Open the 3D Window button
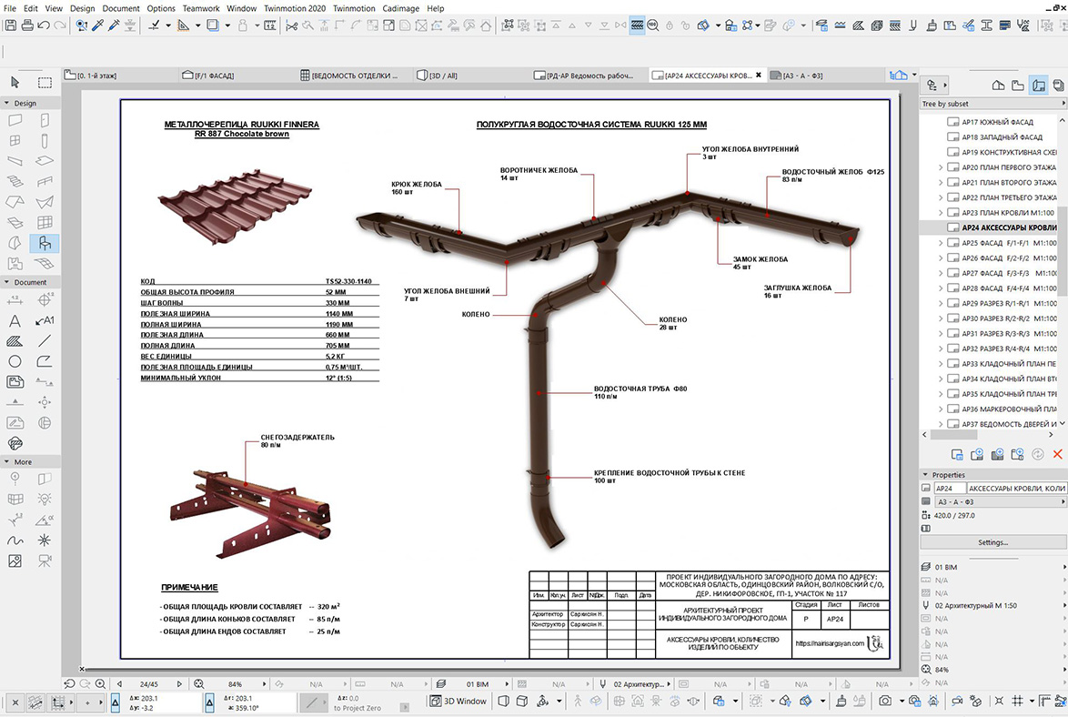The image size is (1068, 717). click(458, 701)
